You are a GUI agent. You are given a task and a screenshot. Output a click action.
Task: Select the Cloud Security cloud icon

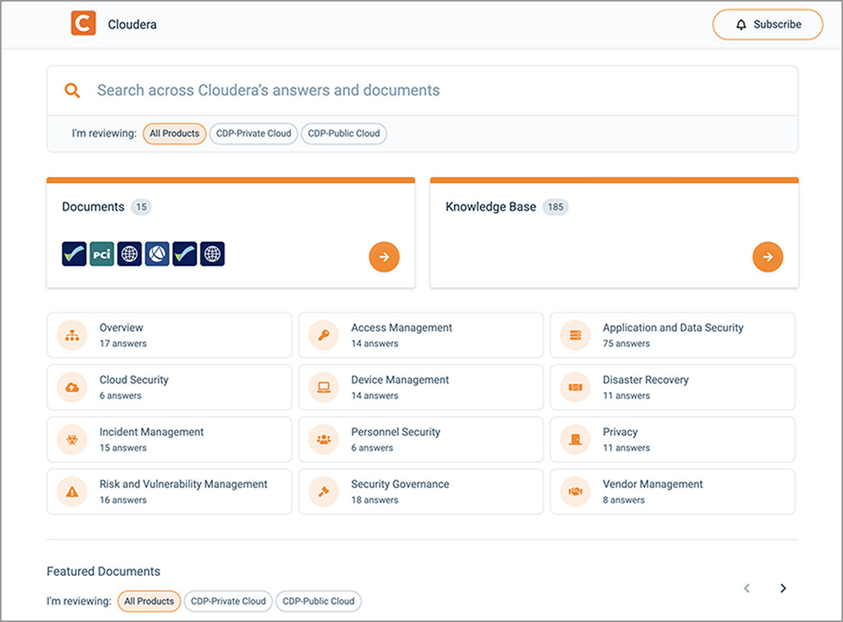tap(71, 387)
